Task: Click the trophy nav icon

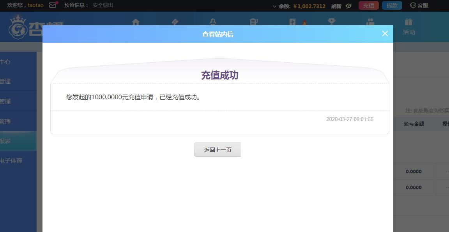Action: pyautogui.click(x=332, y=22)
